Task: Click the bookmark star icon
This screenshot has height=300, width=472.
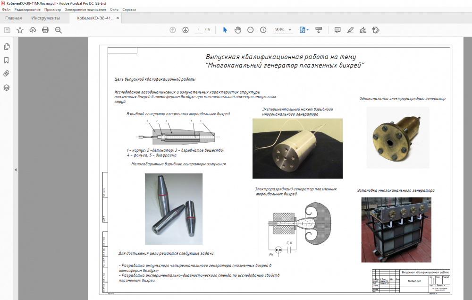Action: click(20, 30)
